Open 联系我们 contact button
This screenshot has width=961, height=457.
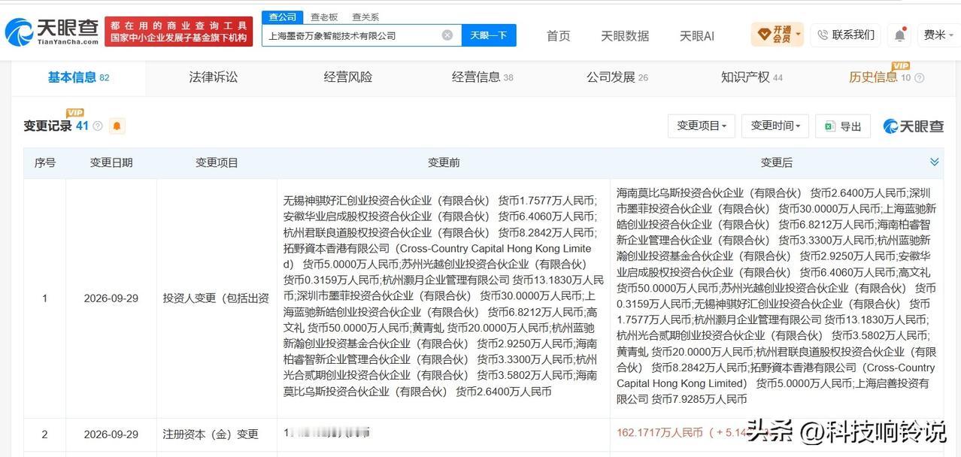click(845, 35)
